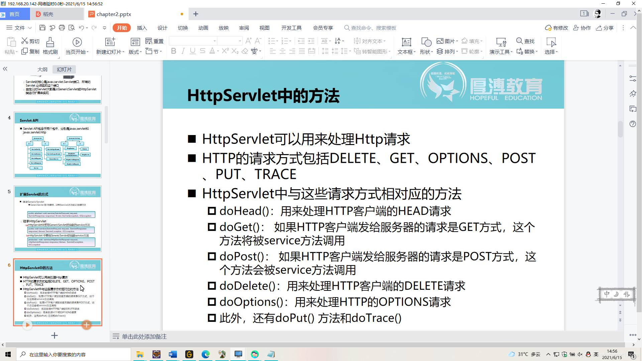This screenshot has height=361, width=642.
Task: Click the Print icon in quick access toolbar
Action: [x=62, y=28]
